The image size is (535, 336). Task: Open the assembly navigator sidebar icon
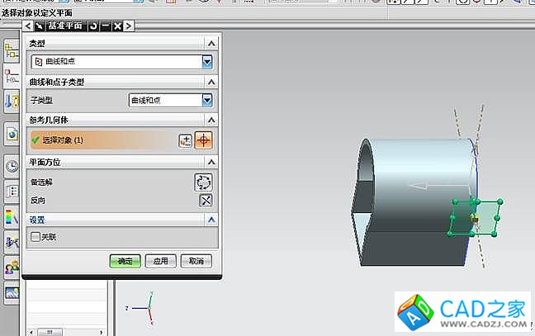point(12,77)
